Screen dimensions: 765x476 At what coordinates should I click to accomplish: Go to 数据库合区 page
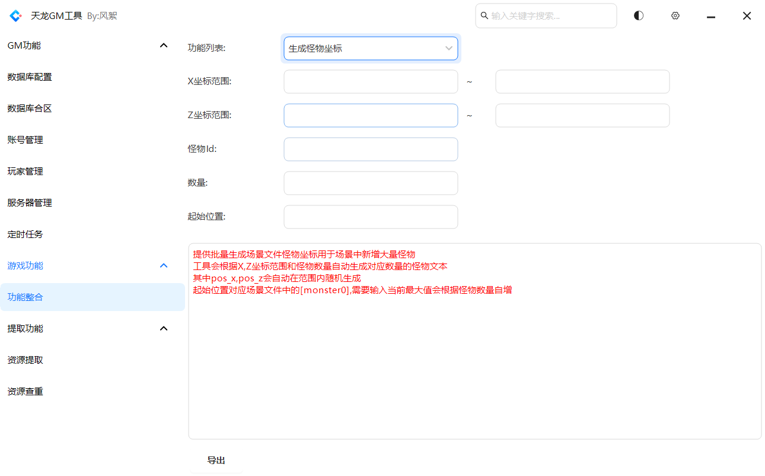coord(30,109)
